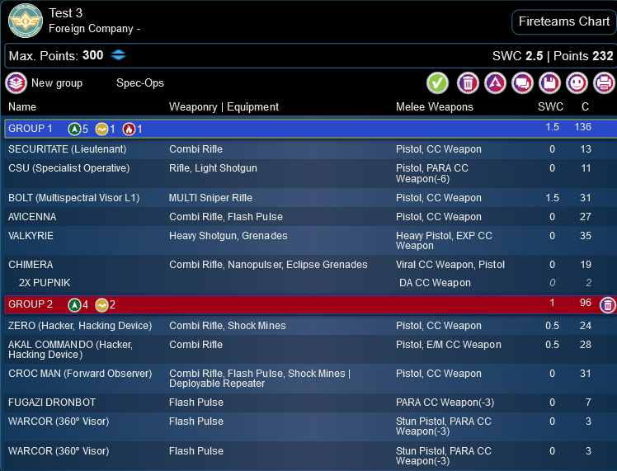Click Deployable Repeater in CROC MAN's equipment
The image size is (617, 471).
pyautogui.click(x=217, y=384)
